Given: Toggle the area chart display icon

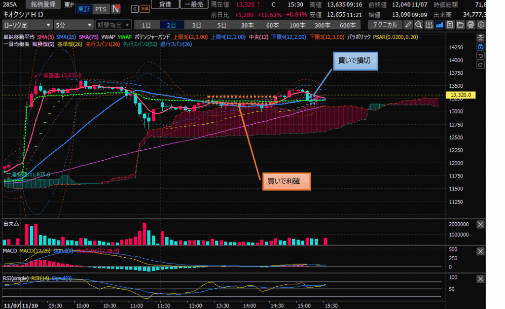Looking at the screenshot, I should 439,25.
